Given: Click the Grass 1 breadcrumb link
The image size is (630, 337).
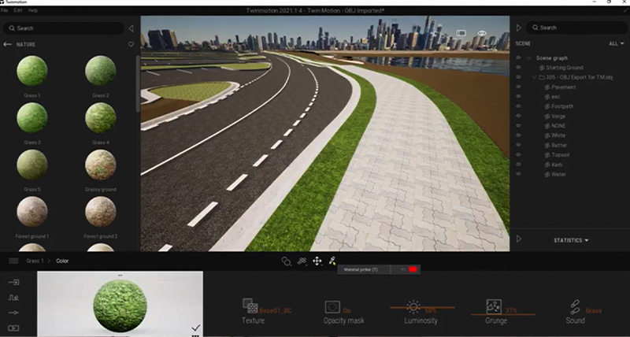Looking at the screenshot, I should coord(35,261).
